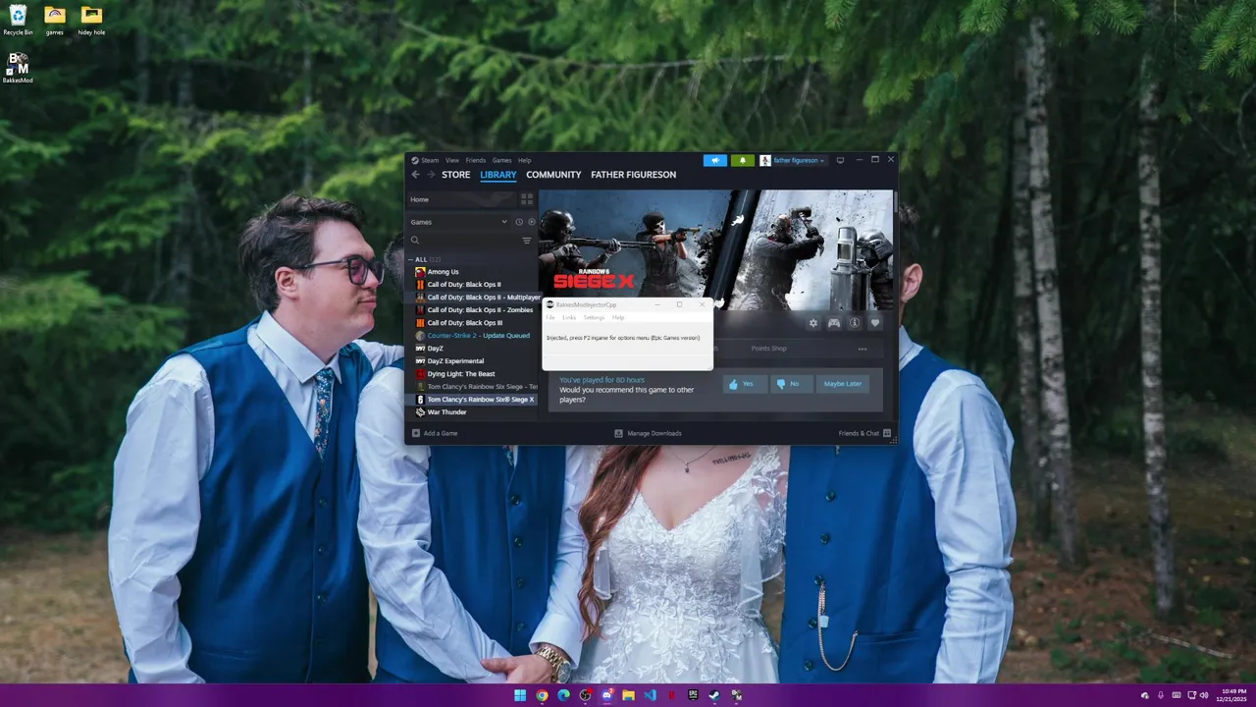The image size is (1256, 707).
Task: Click the recent activity clock icon
Action: (x=519, y=222)
